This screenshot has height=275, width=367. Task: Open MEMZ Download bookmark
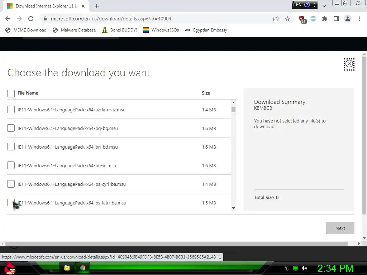click(x=26, y=30)
